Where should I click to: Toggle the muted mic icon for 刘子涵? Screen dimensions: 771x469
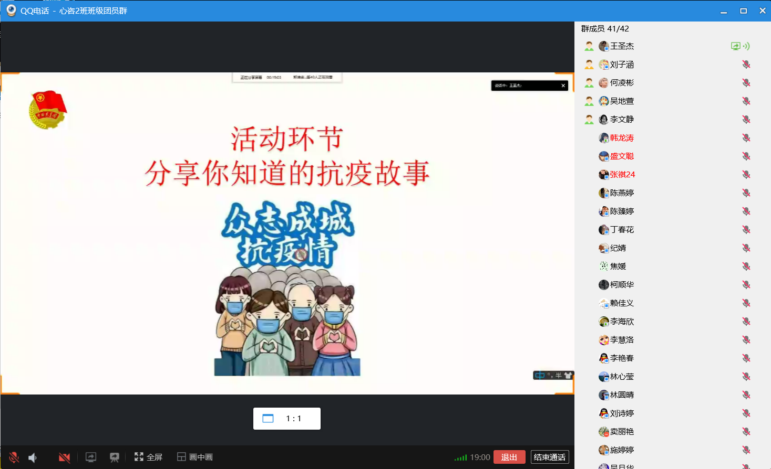tap(746, 65)
